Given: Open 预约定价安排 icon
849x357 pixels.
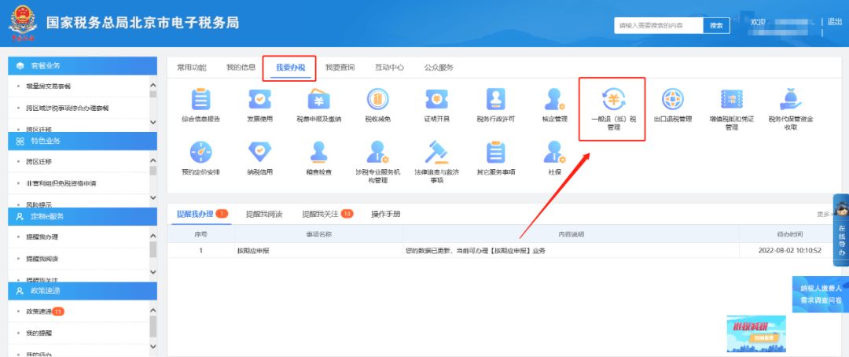Looking at the screenshot, I should [x=201, y=153].
